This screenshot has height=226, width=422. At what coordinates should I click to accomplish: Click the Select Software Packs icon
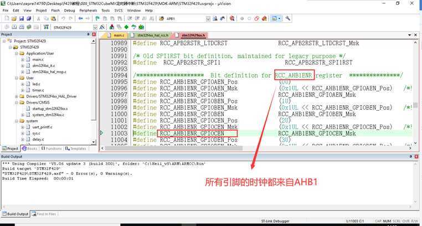(134, 27)
